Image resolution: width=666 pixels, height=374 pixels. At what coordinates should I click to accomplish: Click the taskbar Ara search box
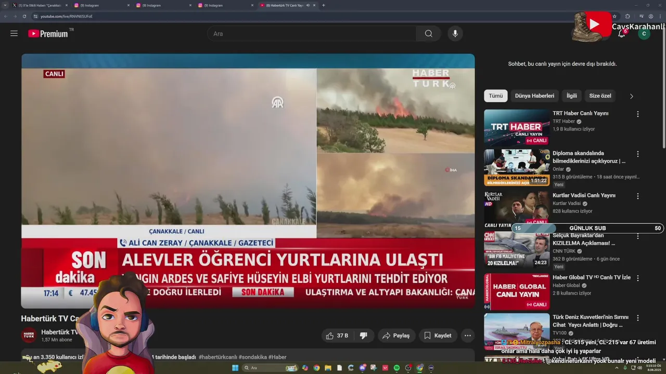tap(270, 368)
